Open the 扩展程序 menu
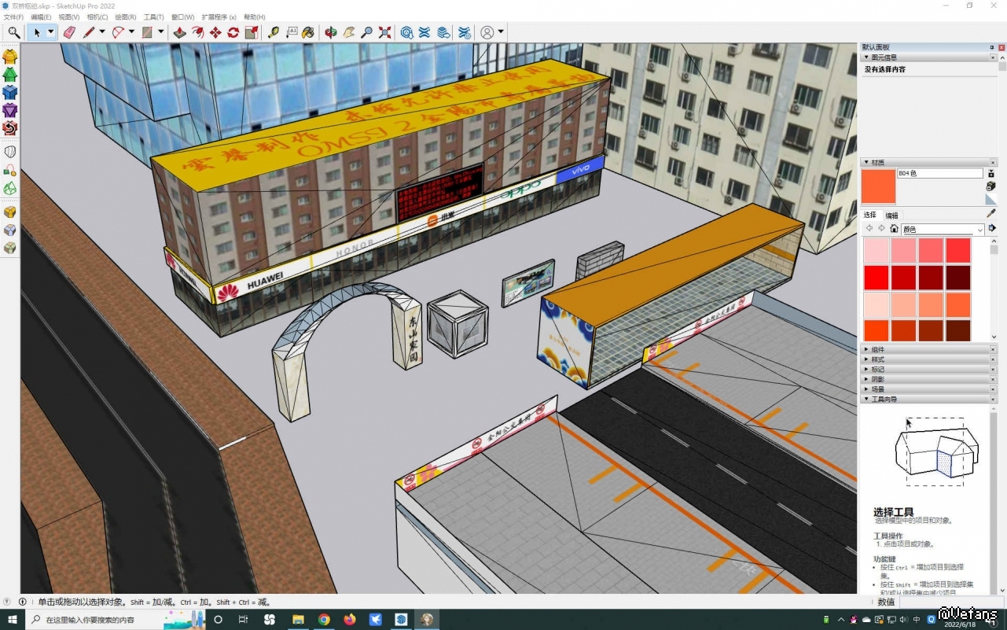The width and height of the screenshot is (1007, 630). tap(219, 17)
